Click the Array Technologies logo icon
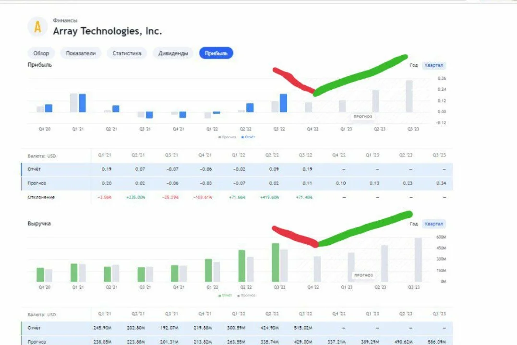The width and height of the screenshot is (517, 345). 38,27
